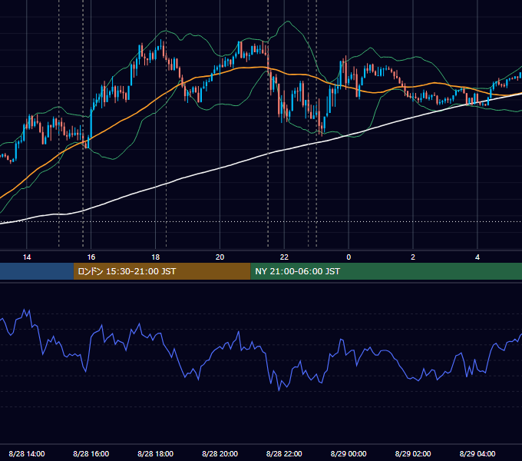Viewport: 522px width, 461px height.
Task: Click the 8/28 22:00 date label
Action: [x=284, y=453]
